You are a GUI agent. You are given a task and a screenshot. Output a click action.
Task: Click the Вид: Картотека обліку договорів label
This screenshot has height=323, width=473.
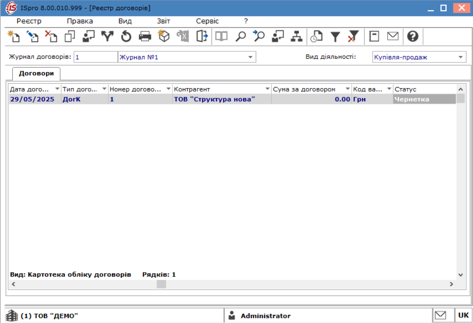(71, 274)
